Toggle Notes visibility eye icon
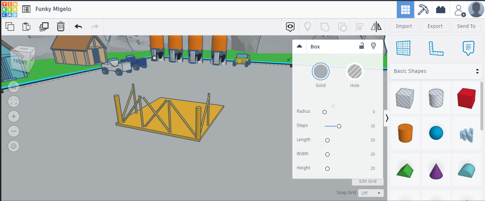 coord(290,27)
